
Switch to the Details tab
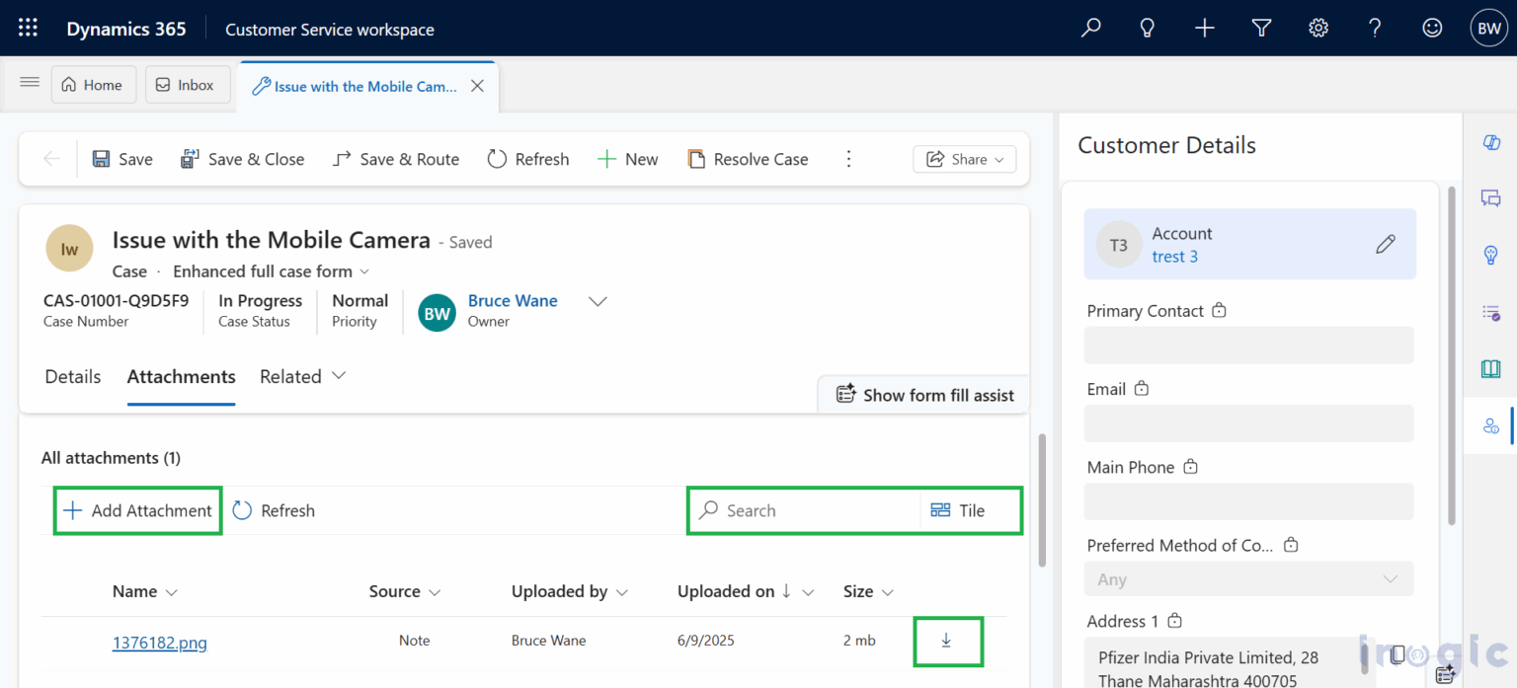(72, 376)
